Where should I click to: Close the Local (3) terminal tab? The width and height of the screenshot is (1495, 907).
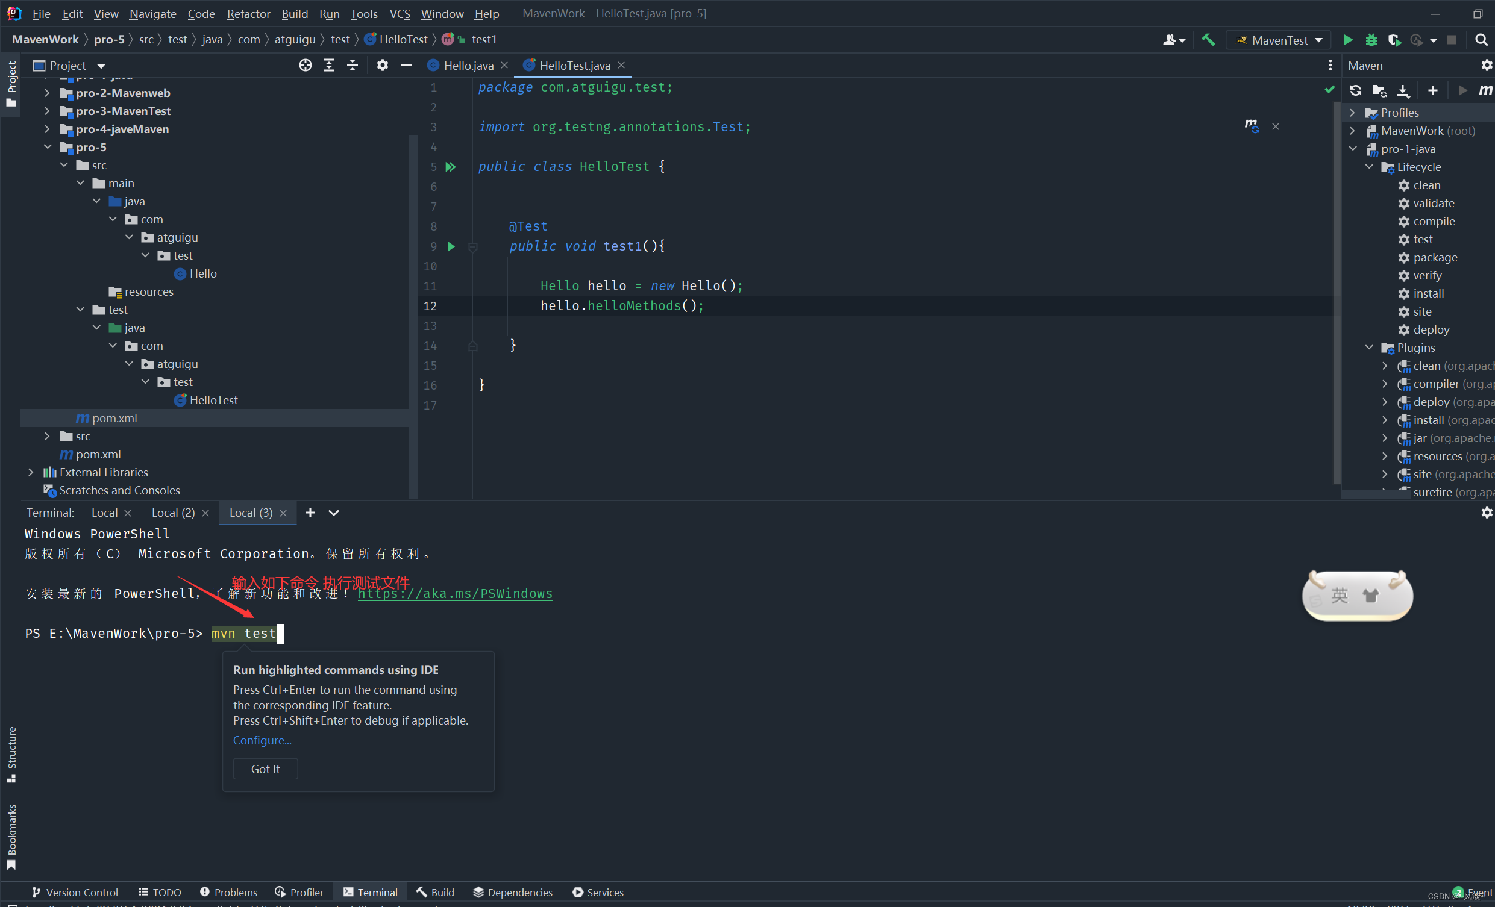pyautogui.click(x=283, y=513)
